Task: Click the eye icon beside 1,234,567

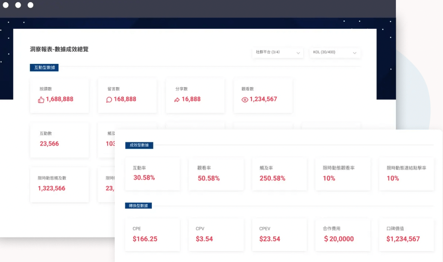Action: [x=245, y=99]
